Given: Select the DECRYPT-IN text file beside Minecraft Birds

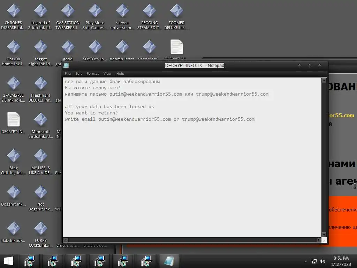Looking at the screenshot, I should point(14,123).
